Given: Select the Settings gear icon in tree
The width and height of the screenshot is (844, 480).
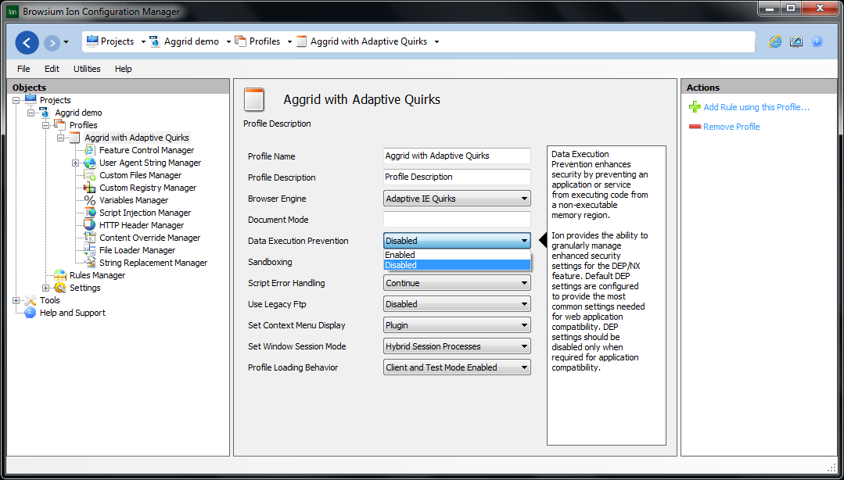Looking at the screenshot, I should click(59, 288).
